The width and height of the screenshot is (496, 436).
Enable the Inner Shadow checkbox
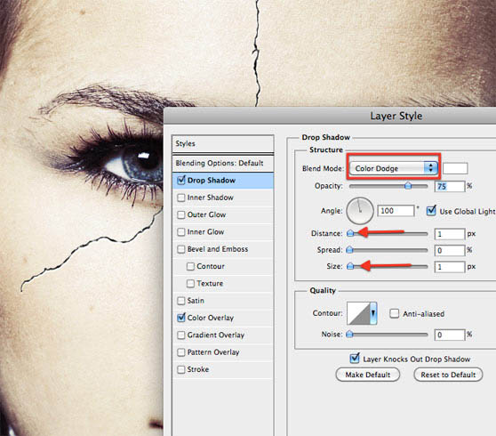point(181,198)
